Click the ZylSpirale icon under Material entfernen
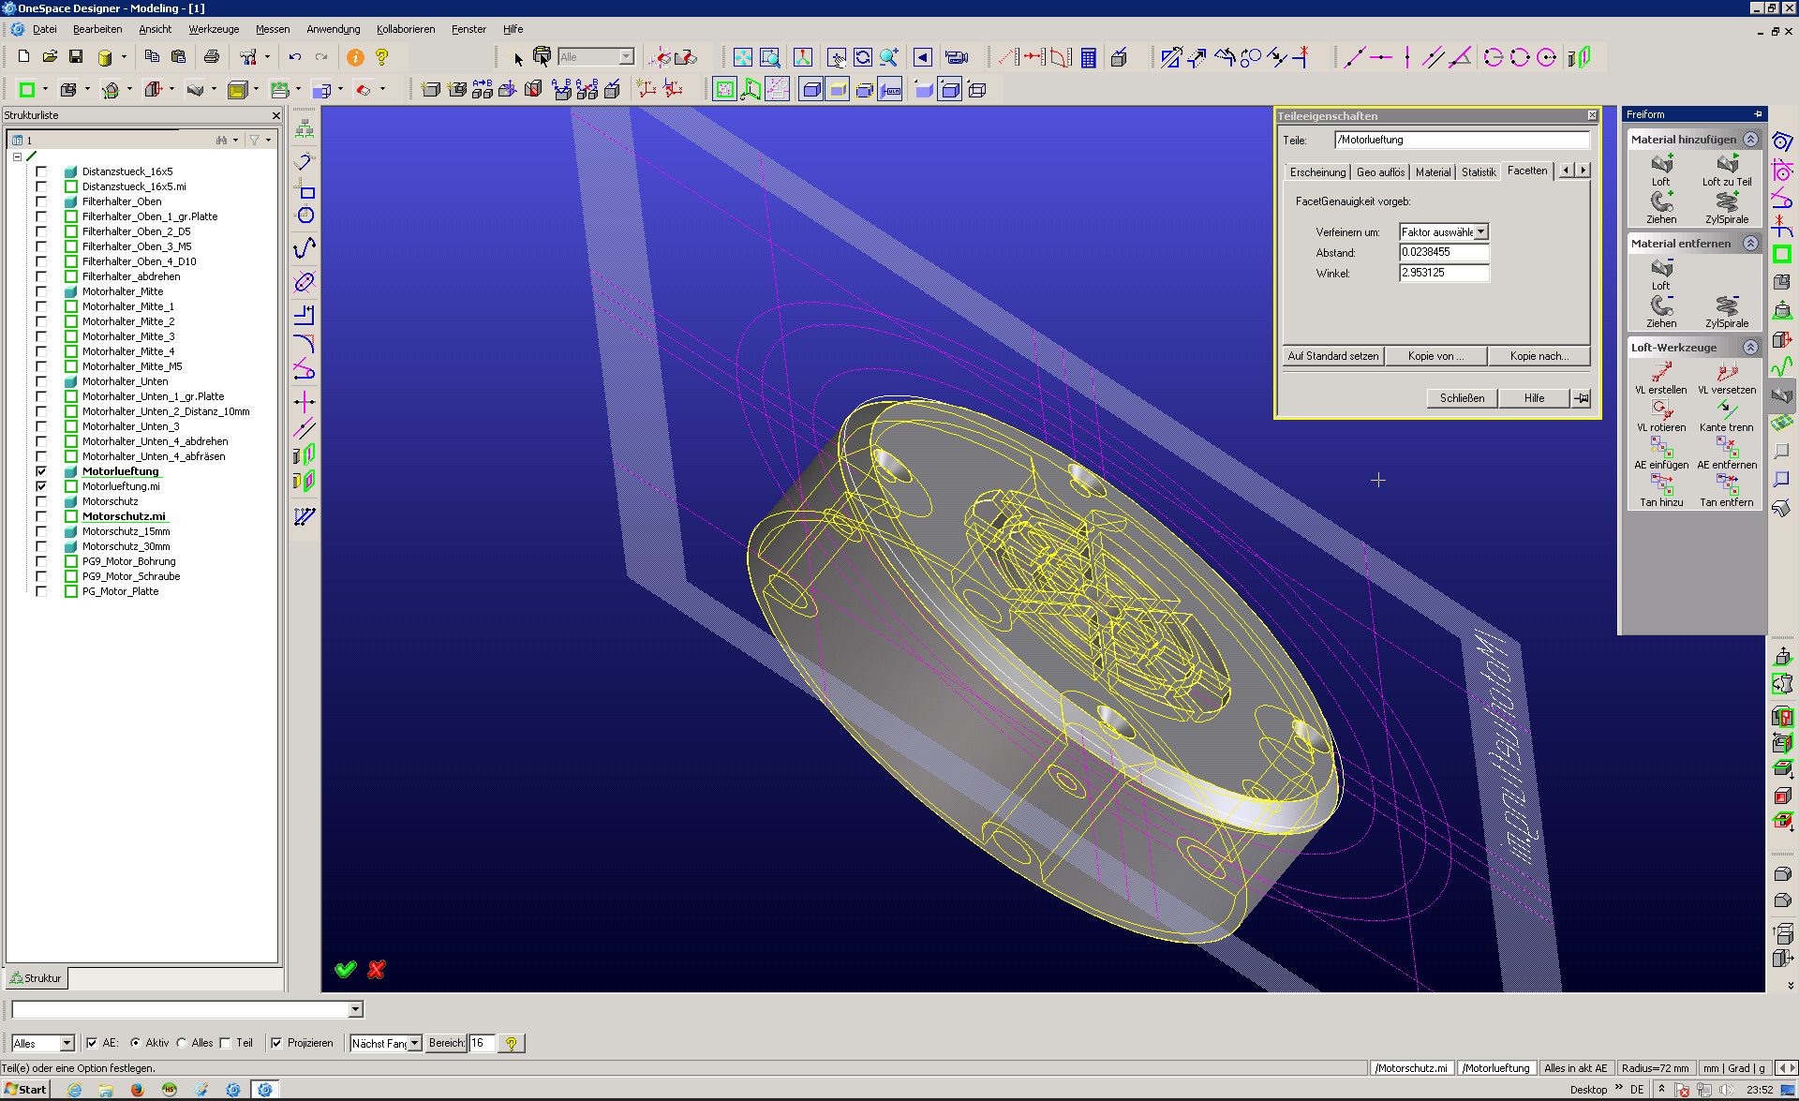Viewport: 1799px width, 1101px height. click(1727, 306)
